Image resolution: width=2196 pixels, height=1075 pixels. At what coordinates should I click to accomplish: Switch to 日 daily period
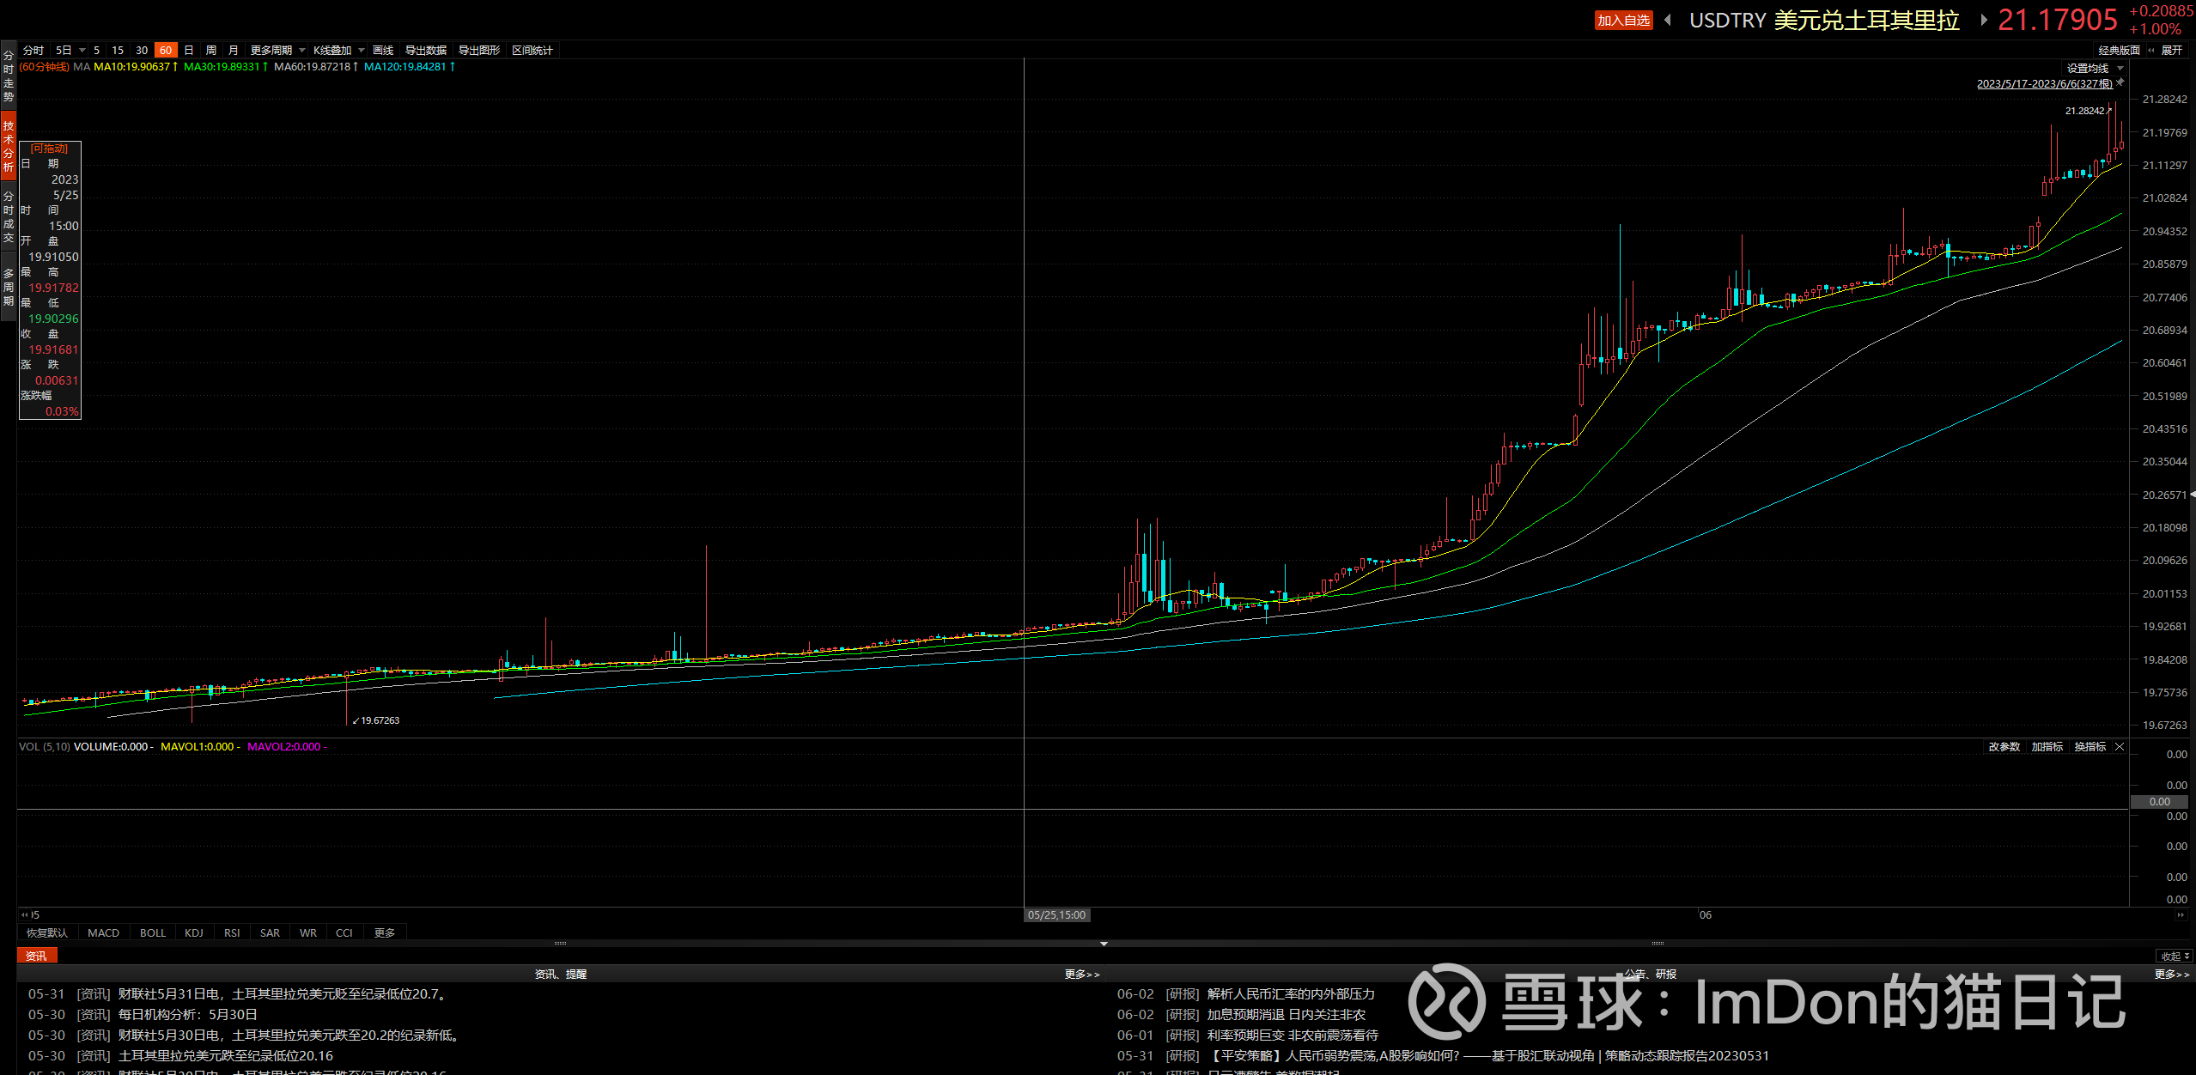[x=189, y=51]
